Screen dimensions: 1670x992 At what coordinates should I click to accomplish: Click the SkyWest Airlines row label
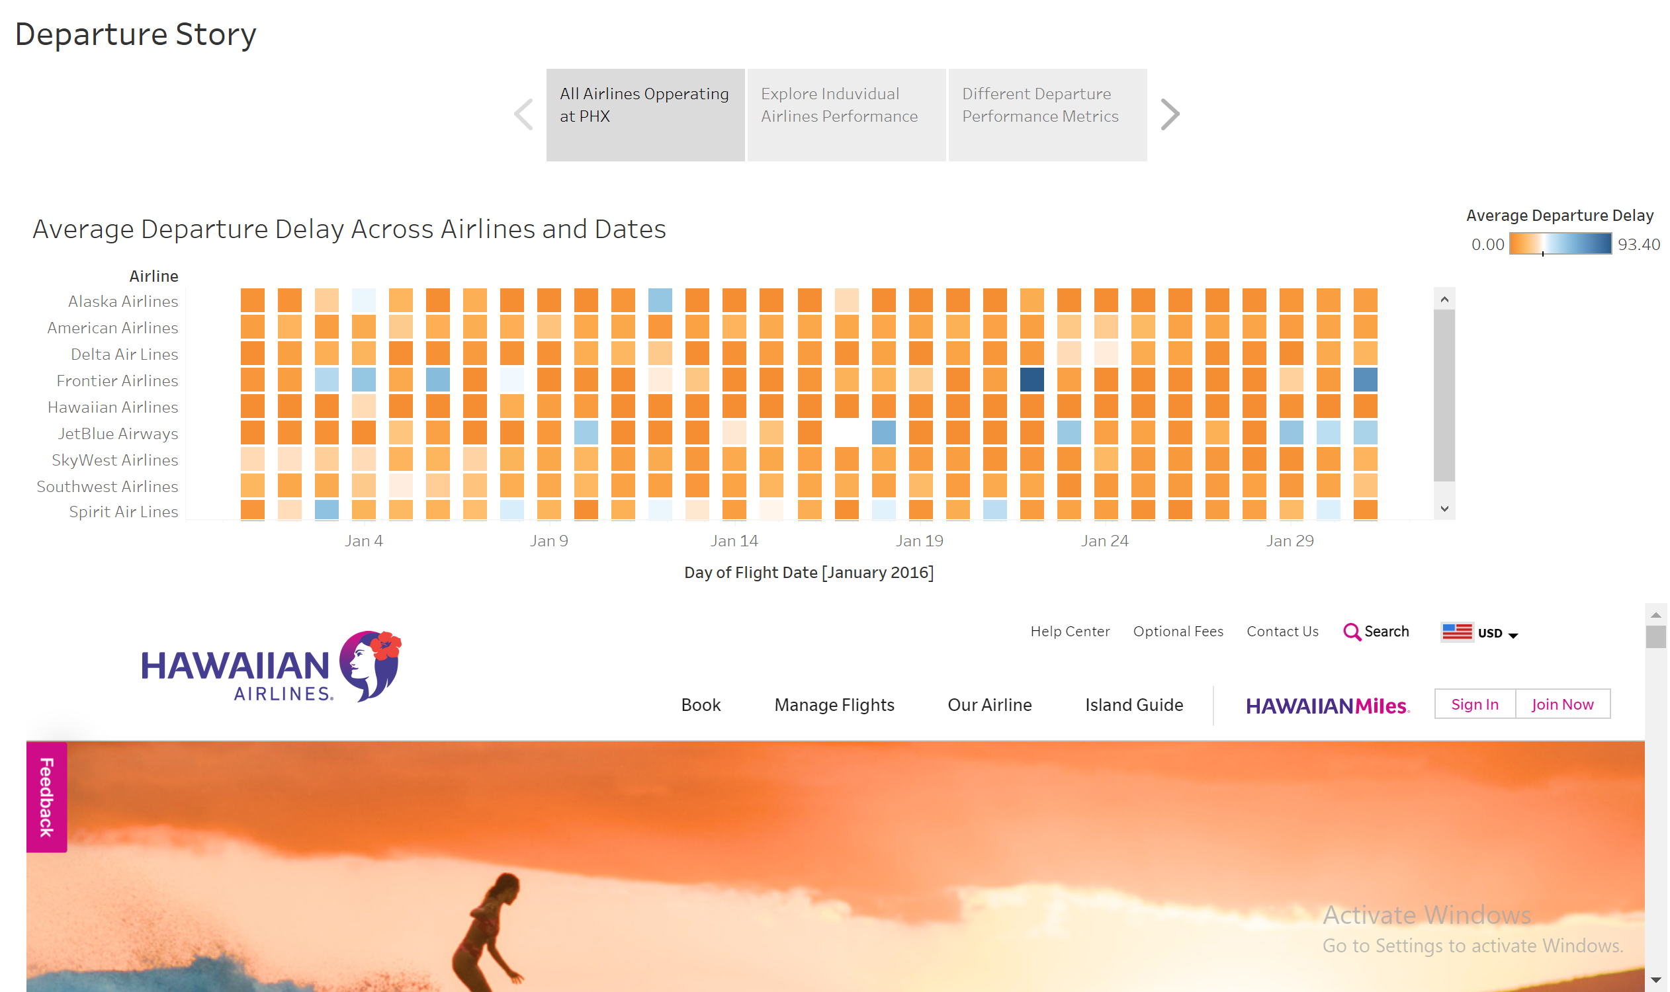pyautogui.click(x=114, y=460)
